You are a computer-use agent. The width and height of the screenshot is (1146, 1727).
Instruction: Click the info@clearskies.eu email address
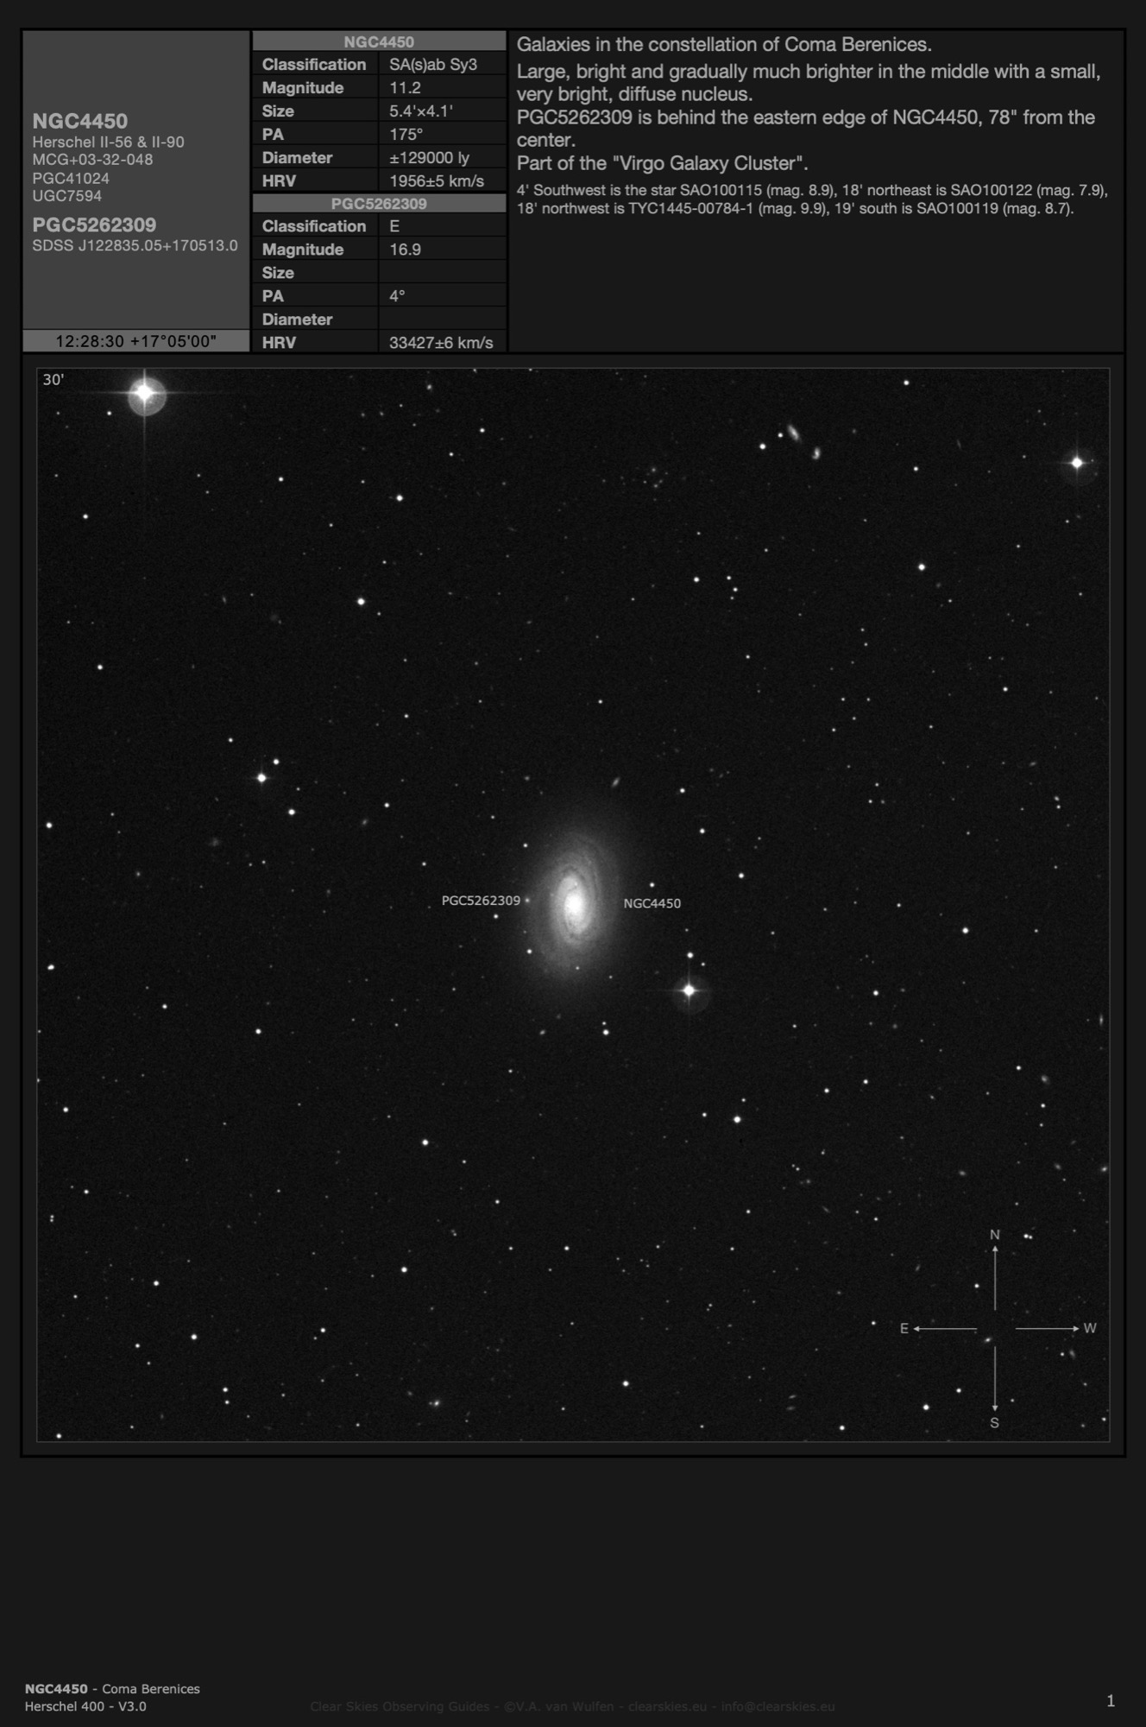click(x=778, y=1706)
